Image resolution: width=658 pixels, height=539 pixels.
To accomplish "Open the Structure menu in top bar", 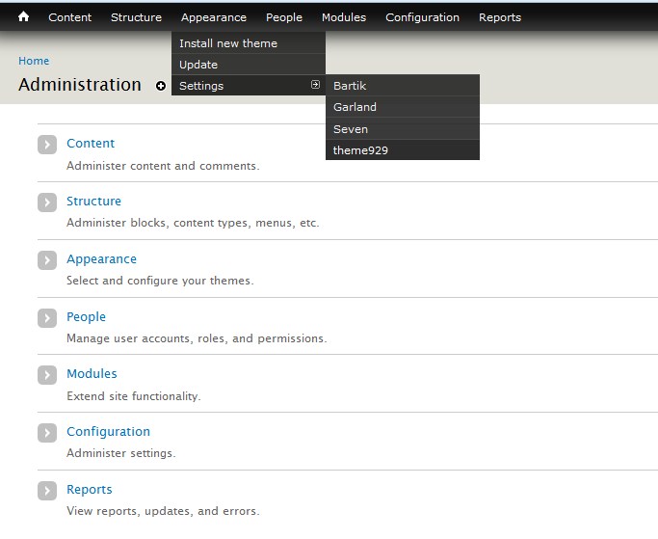I will click(x=136, y=17).
